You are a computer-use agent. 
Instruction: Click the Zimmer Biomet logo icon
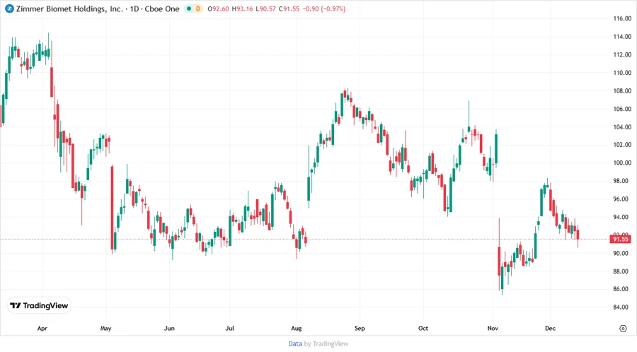tap(9, 8)
